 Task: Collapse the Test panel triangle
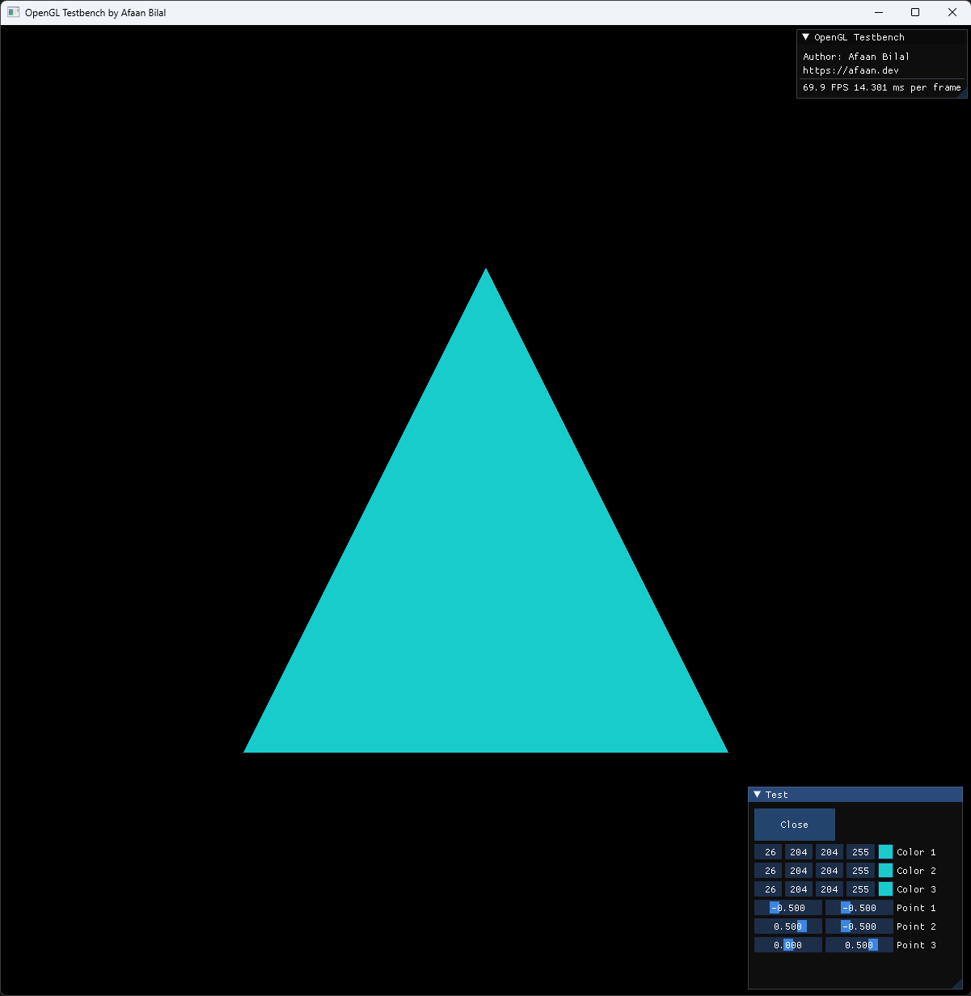[x=758, y=795]
